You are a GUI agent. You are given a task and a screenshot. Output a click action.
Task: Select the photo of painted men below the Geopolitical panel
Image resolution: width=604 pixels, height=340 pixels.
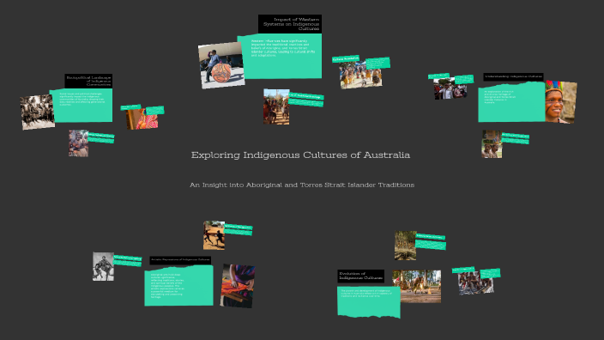coord(79,143)
